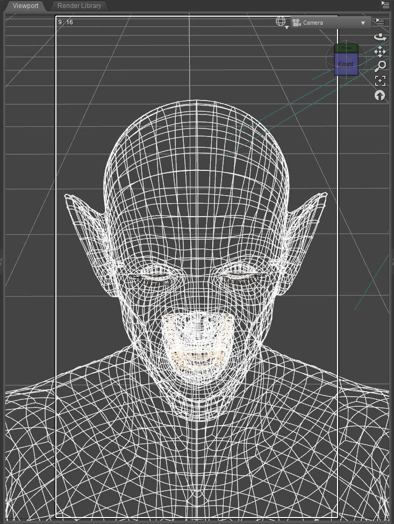The image size is (394, 524).
Task: Click the reset camera arrow icon
Action: pos(379,96)
